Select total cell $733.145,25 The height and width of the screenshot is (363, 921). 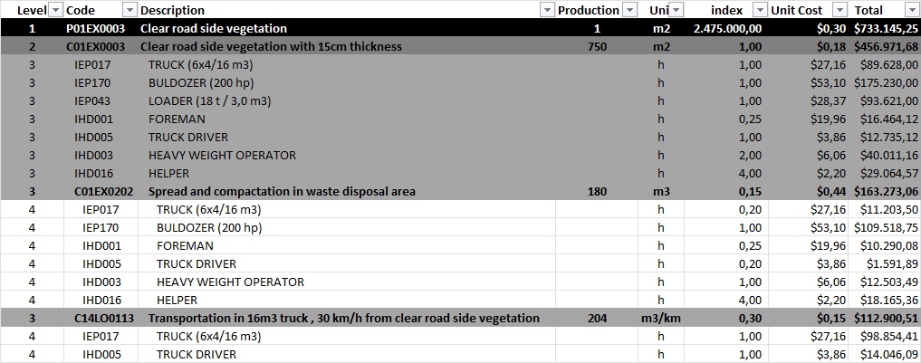pyautogui.click(x=886, y=28)
